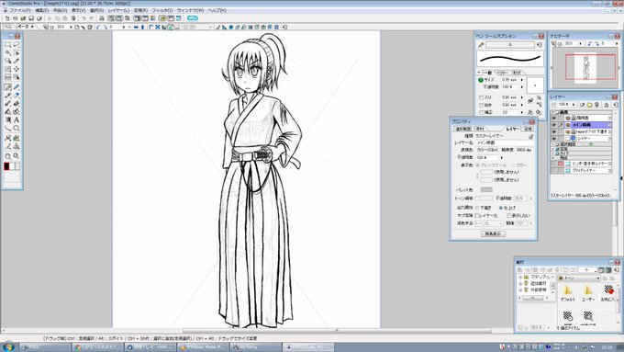This screenshot has width=624, height=352.
Task: Open the ファイル(F) menu
Action: pyautogui.click(x=20, y=10)
